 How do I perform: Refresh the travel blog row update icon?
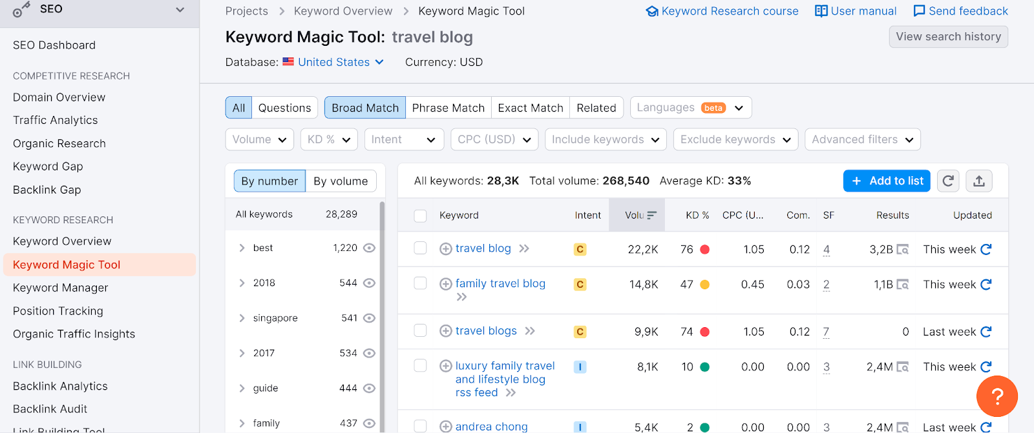pos(986,249)
